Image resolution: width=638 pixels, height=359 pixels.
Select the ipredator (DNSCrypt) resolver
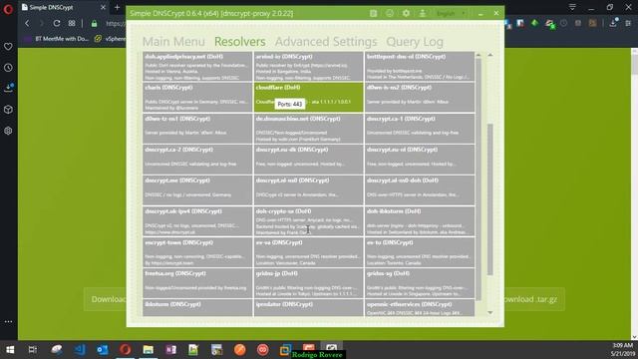click(x=308, y=308)
